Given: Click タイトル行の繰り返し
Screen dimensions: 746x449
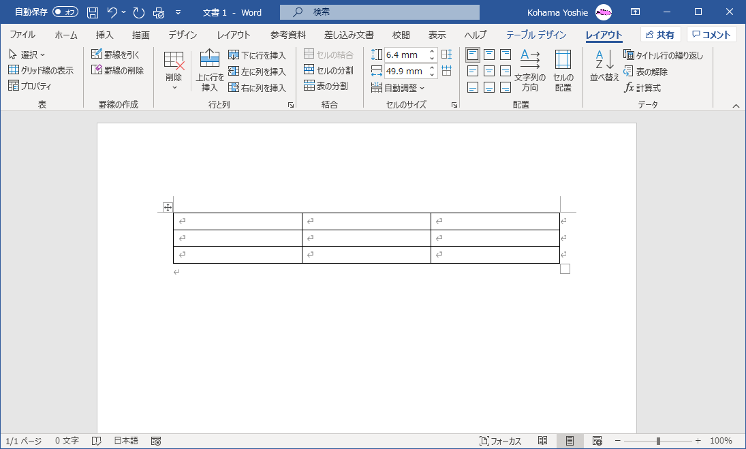Looking at the screenshot, I should point(663,55).
